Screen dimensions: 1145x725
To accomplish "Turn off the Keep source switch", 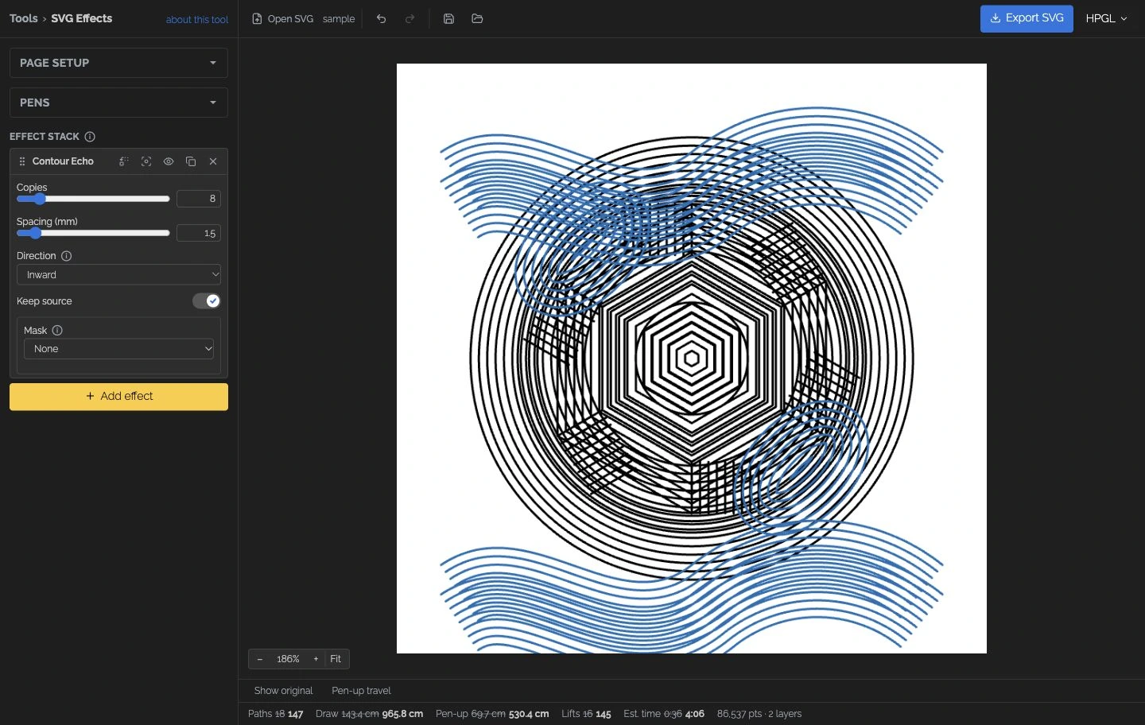I will click(x=207, y=301).
